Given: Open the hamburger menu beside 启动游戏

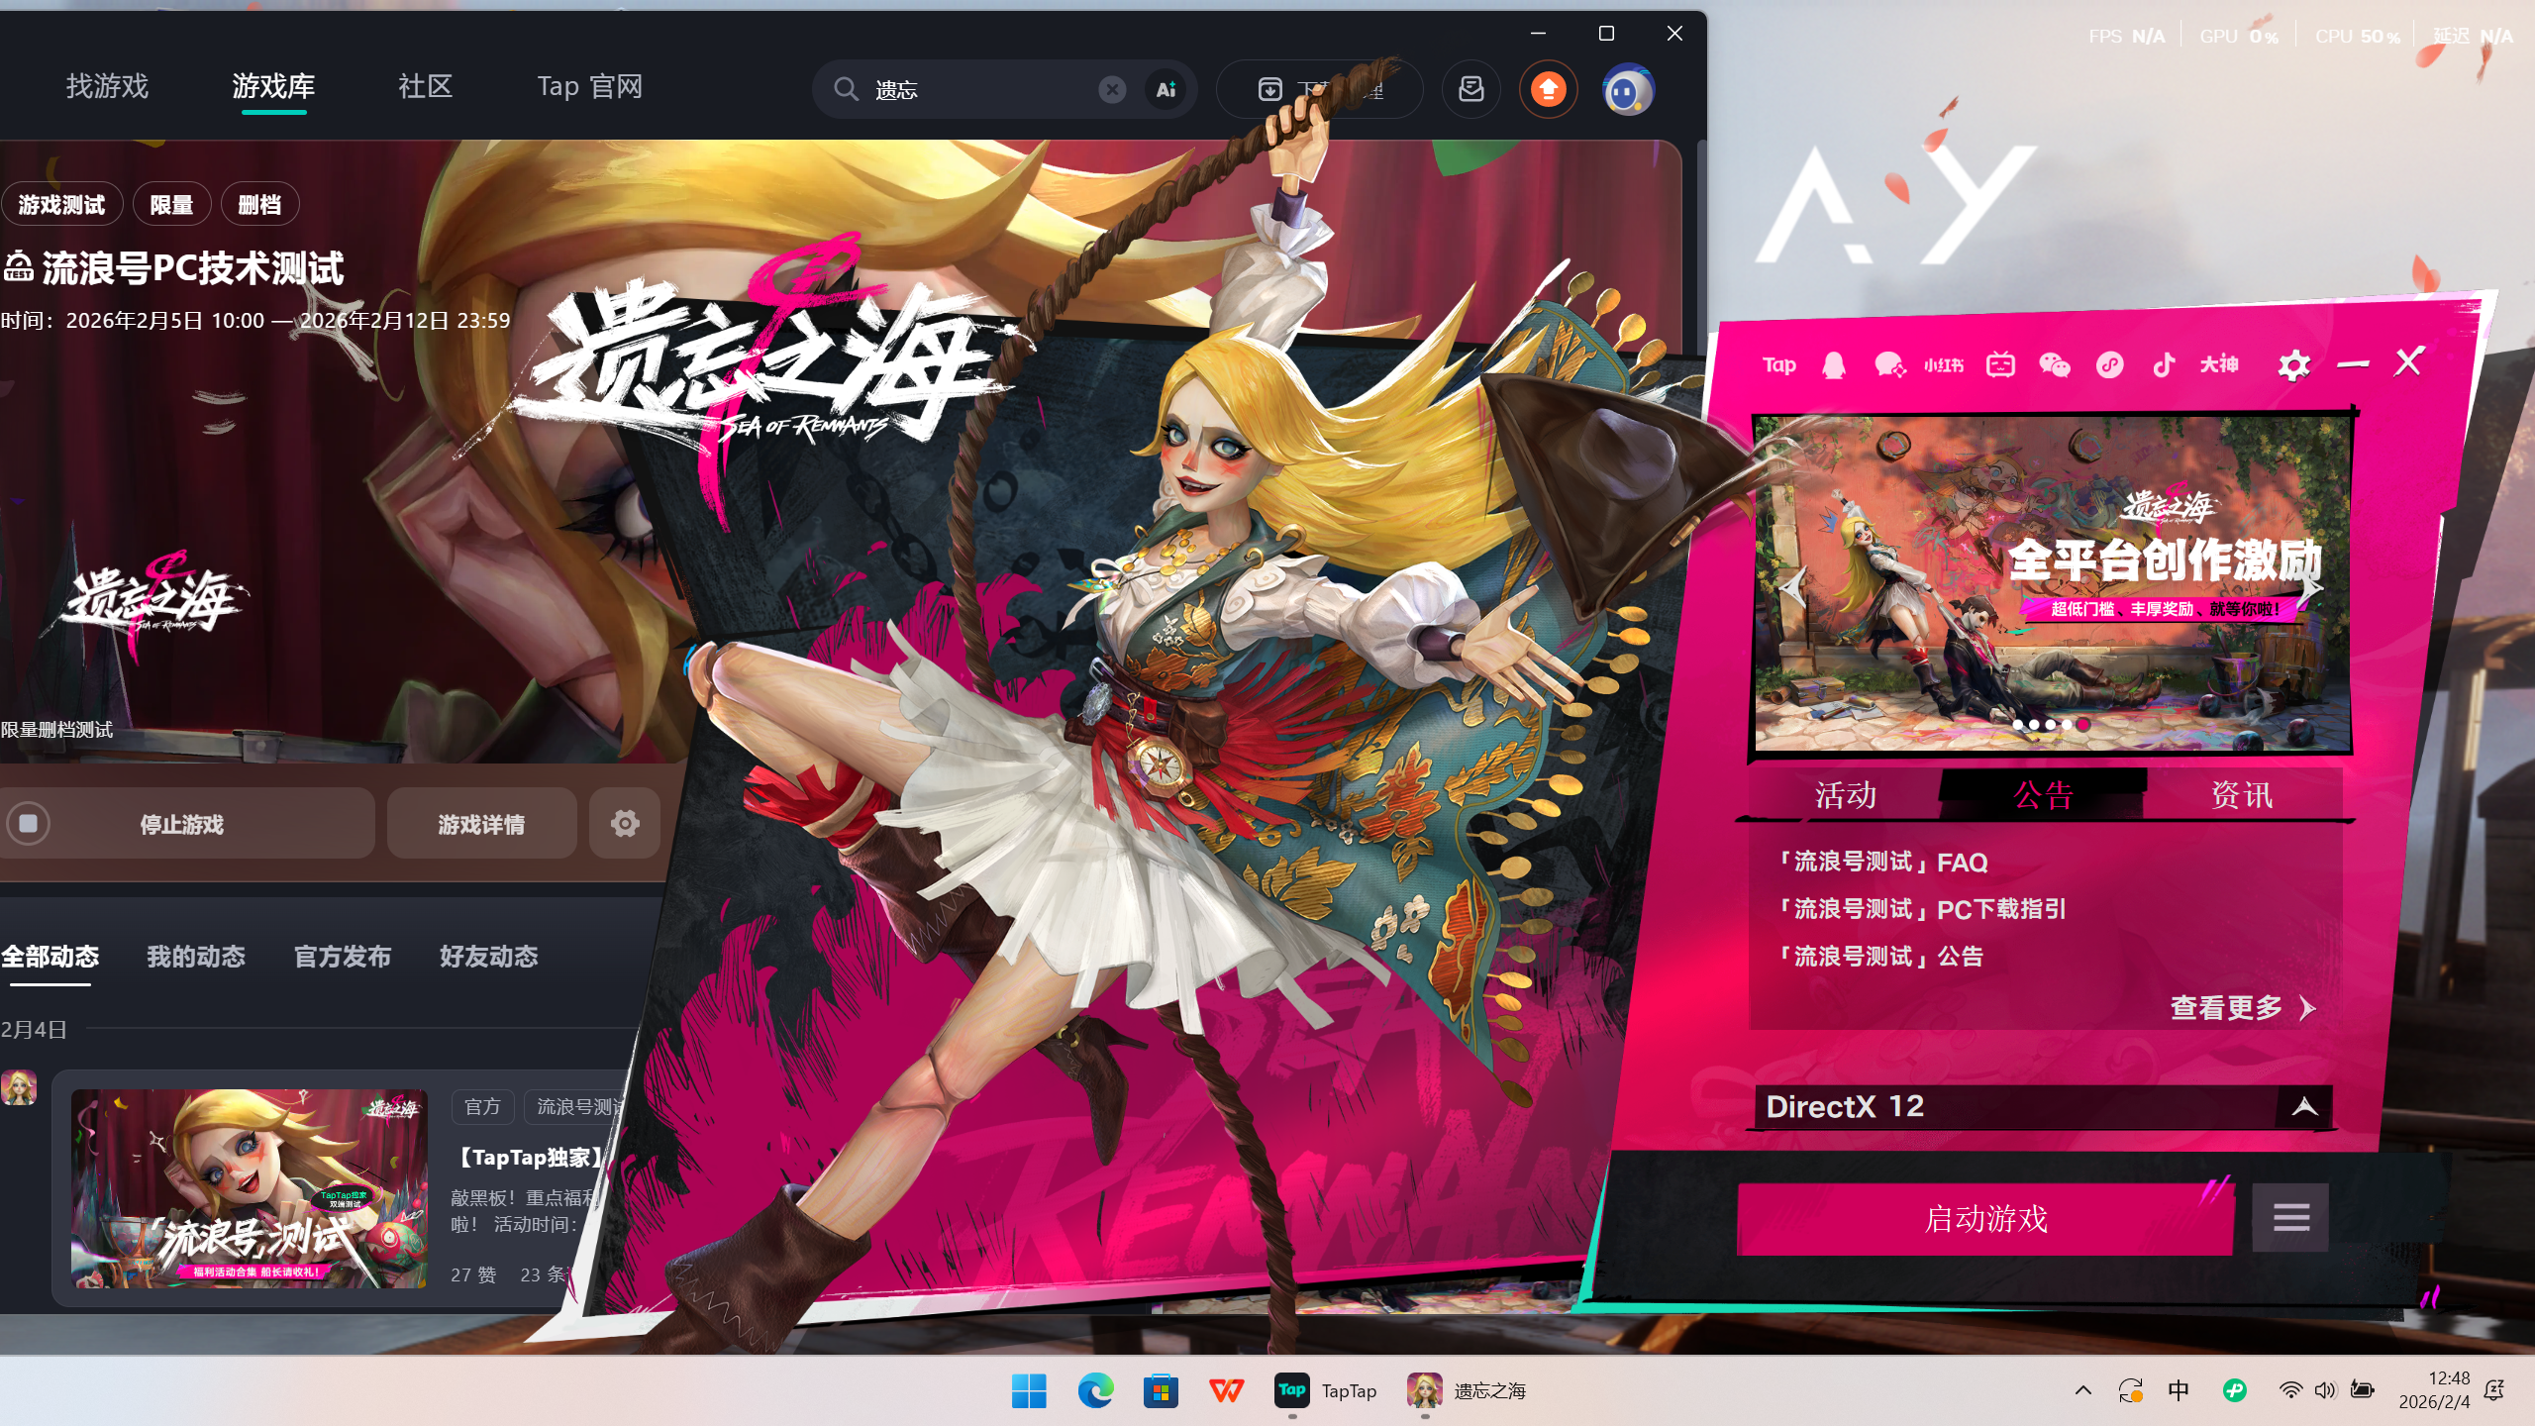Looking at the screenshot, I should [x=2290, y=1217].
